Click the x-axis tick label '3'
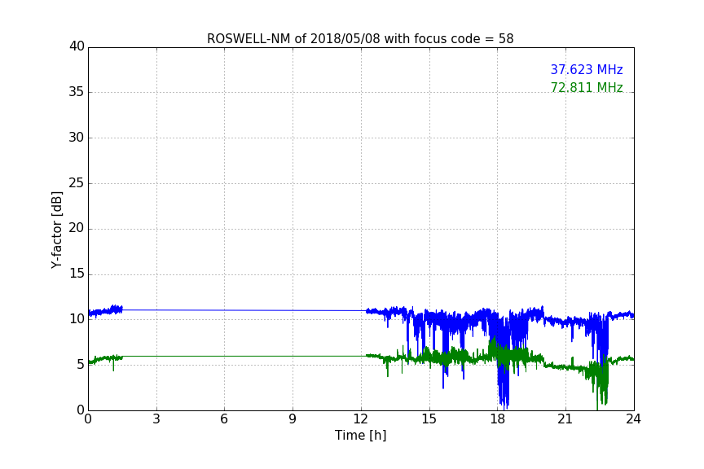This screenshot has width=704, height=469. [x=156, y=419]
